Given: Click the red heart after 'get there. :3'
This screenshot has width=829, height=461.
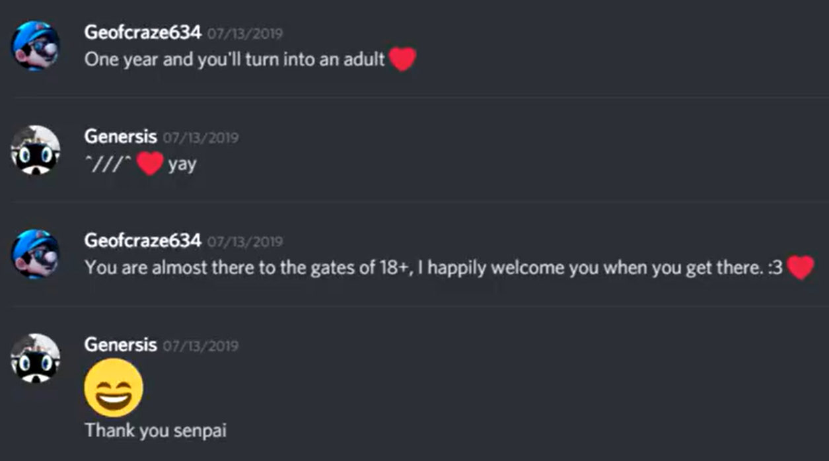Looking at the screenshot, I should 801,267.
